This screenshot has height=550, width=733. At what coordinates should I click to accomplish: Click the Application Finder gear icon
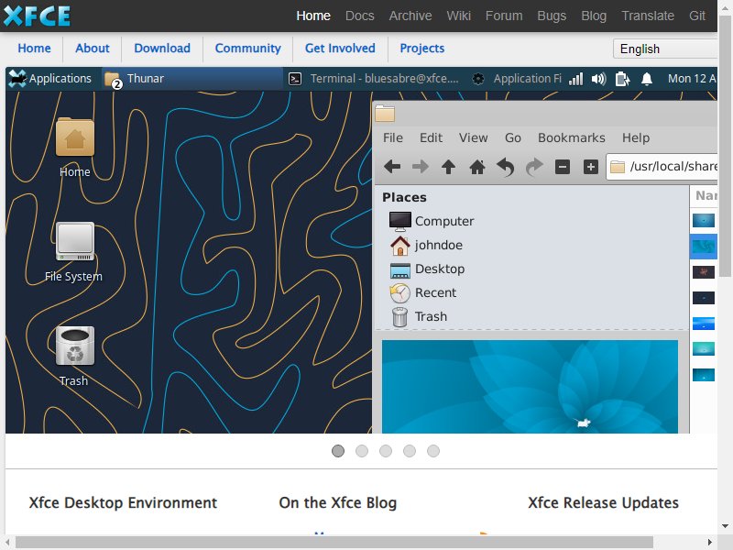(x=477, y=79)
